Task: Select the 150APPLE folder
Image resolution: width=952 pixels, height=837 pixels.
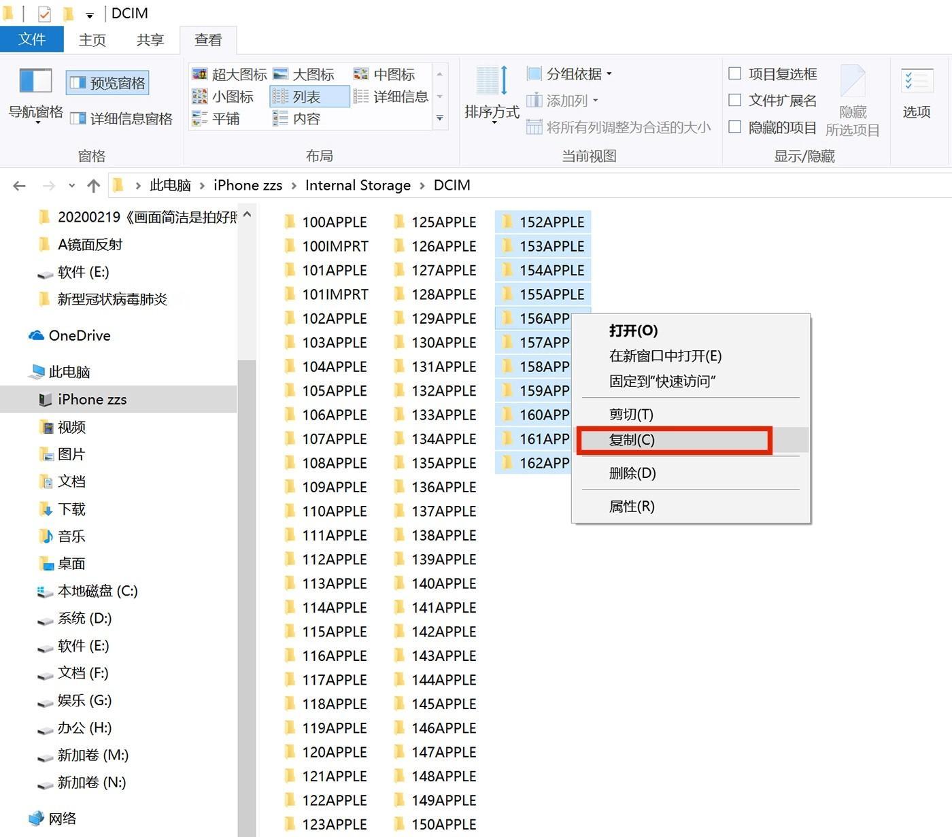Action: (435, 824)
